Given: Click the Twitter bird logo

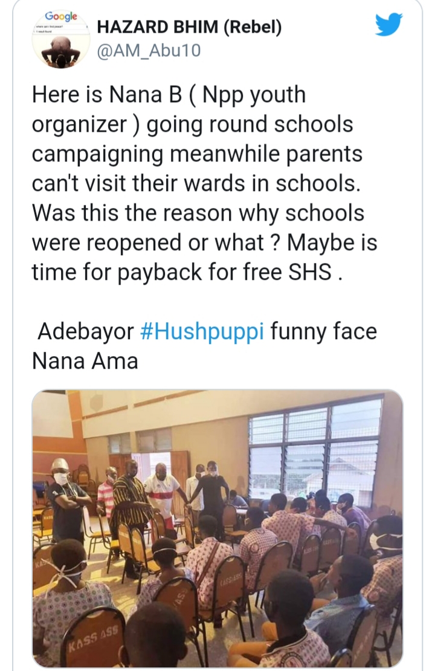Looking at the screenshot, I should 388,25.
